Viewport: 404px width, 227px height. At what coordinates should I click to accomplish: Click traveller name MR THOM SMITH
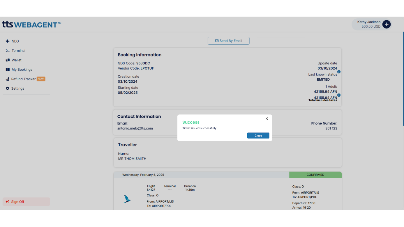coord(132,159)
